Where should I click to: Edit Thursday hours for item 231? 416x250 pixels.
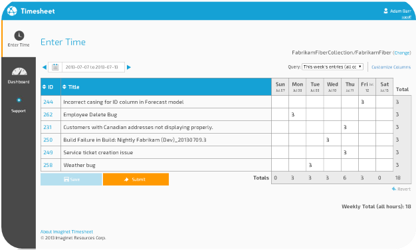coord(350,127)
